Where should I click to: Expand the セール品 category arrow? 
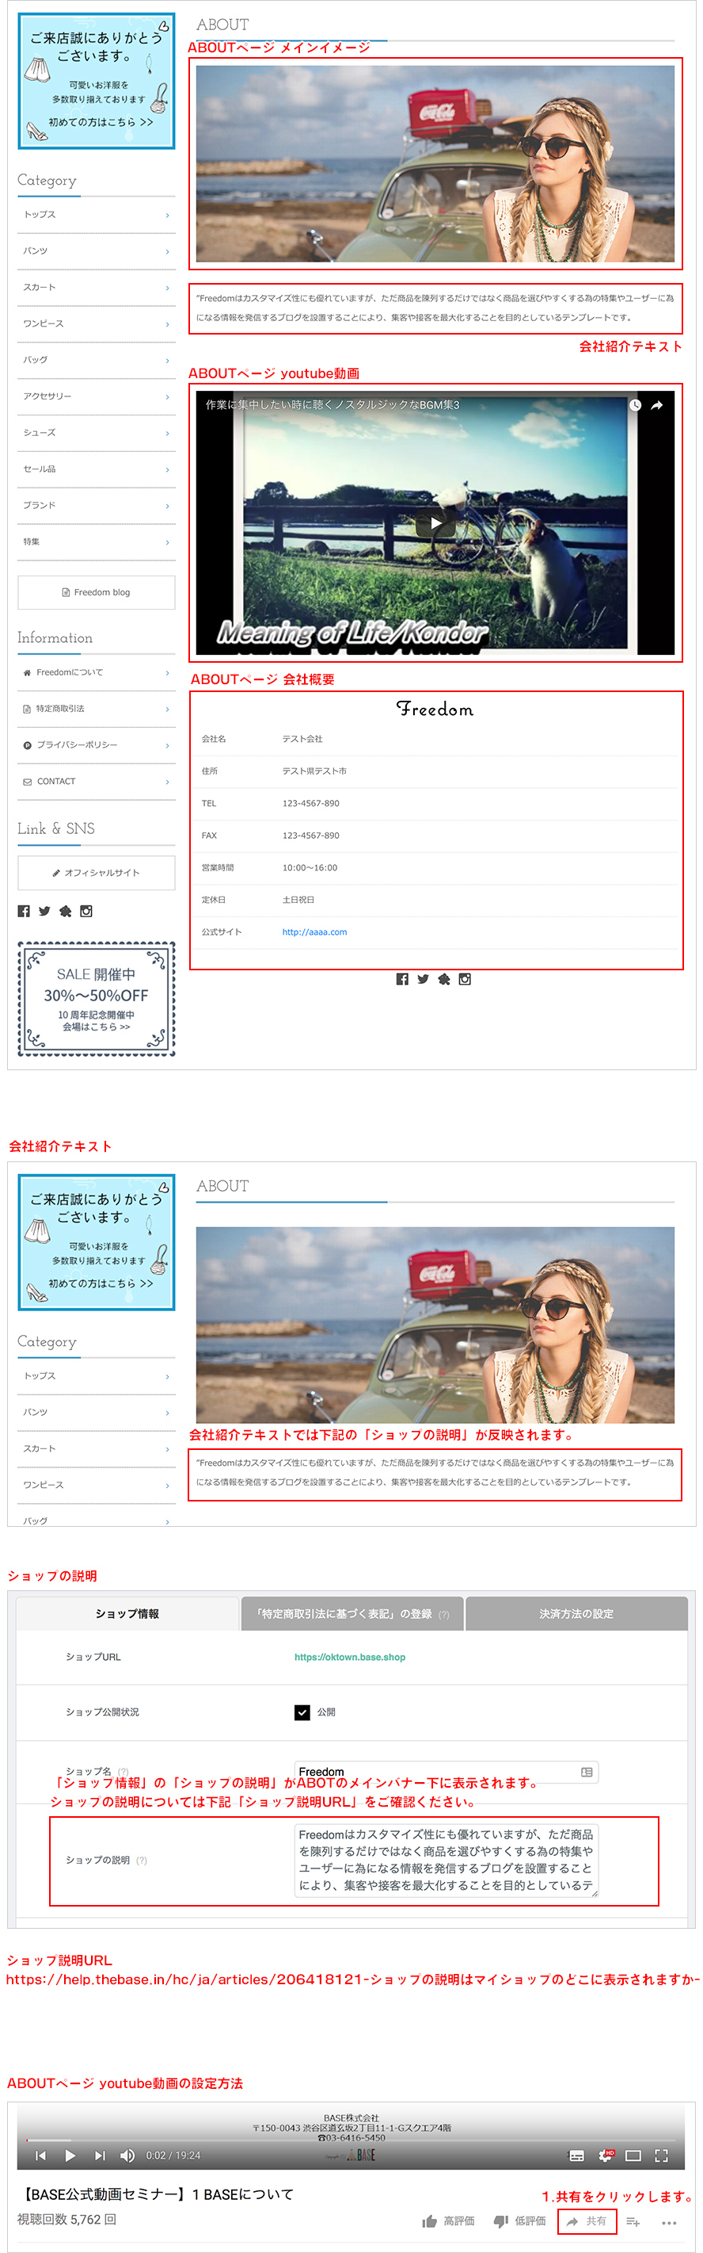click(x=168, y=469)
